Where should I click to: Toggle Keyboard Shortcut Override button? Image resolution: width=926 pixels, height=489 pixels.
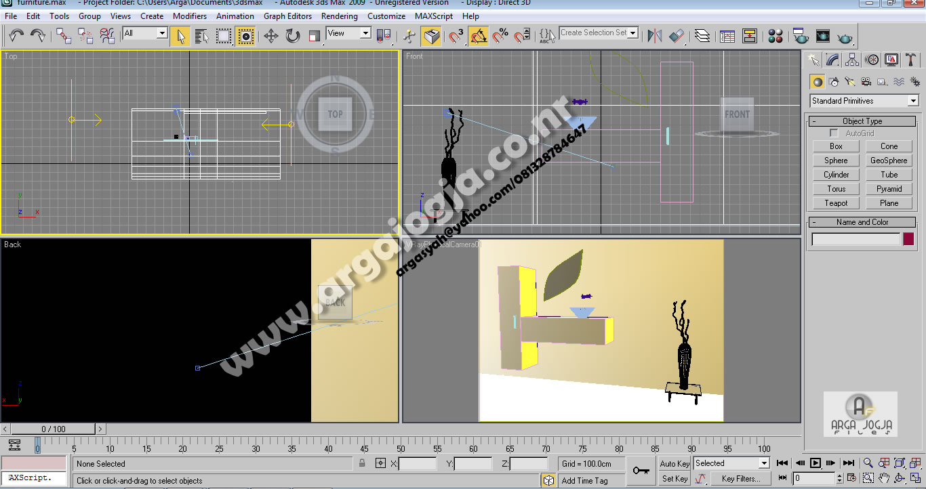430,35
